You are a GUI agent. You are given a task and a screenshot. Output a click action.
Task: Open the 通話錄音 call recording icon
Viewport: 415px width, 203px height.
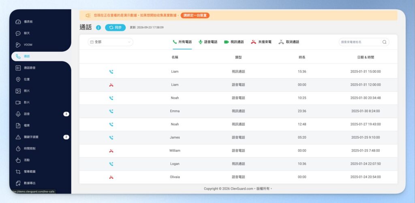pyautogui.click(x=18, y=68)
